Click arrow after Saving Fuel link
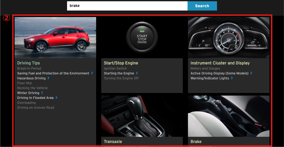Image resolution: width=284 pixels, height=147 pixels. (92, 73)
